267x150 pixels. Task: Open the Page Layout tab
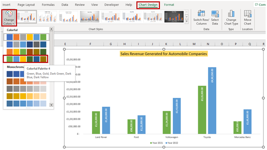26,5
